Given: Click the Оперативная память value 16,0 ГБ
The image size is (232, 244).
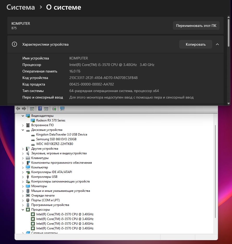Looking at the screenshot, I should 75,71.
